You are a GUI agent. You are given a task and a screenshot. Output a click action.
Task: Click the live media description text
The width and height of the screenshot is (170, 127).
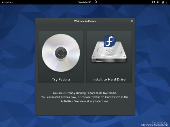85,93
